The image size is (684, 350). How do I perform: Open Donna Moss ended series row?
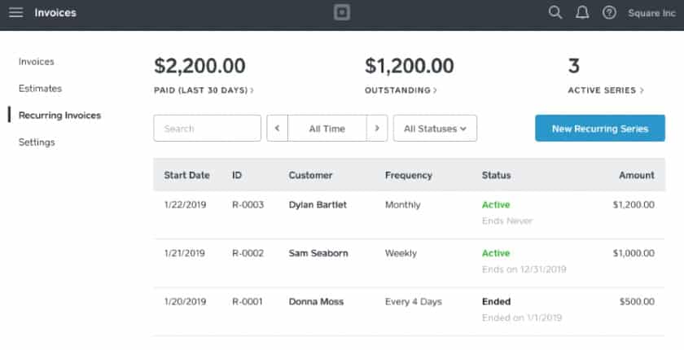click(x=409, y=311)
